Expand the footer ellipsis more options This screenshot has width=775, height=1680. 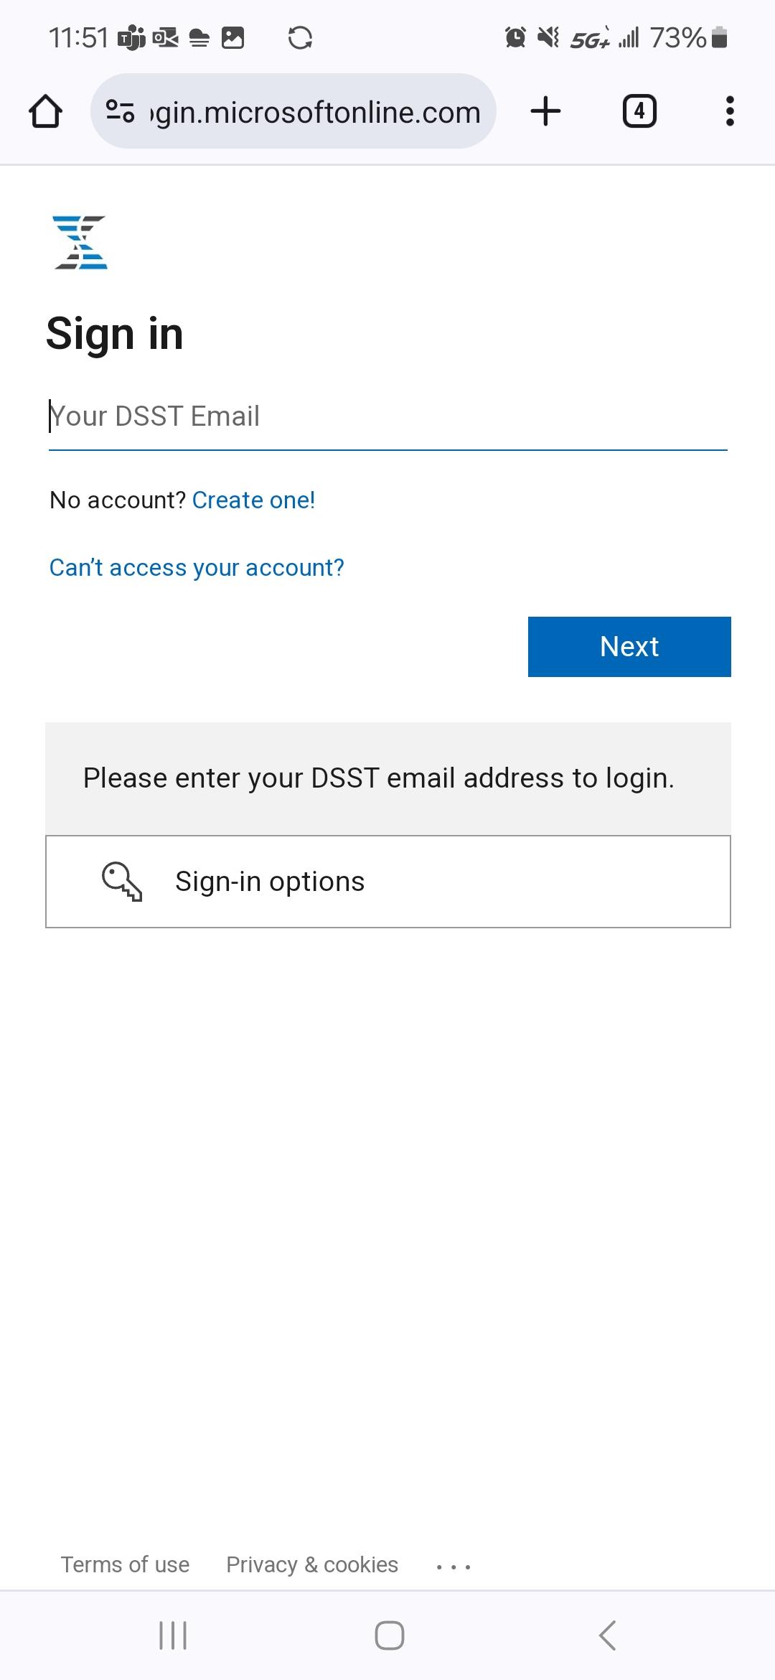[x=454, y=1567]
